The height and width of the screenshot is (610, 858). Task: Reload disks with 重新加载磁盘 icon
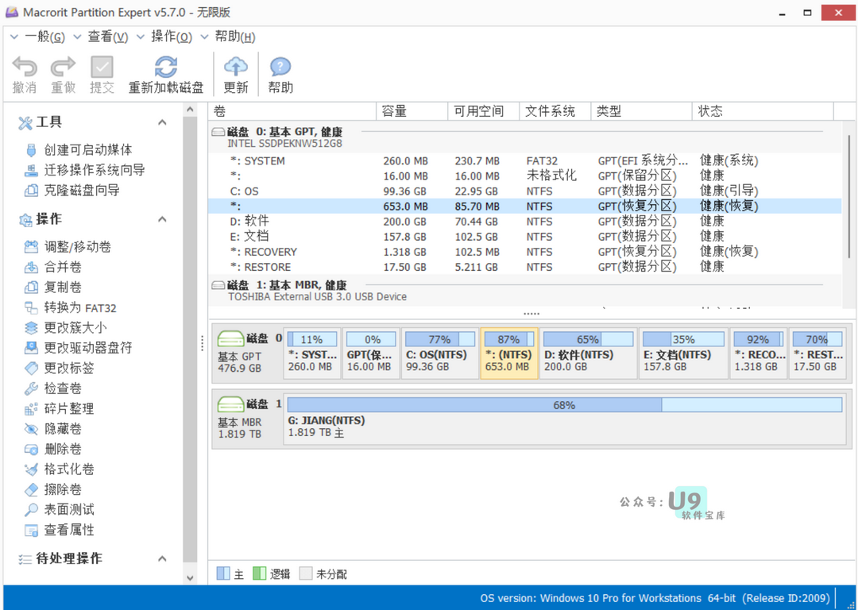[166, 68]
